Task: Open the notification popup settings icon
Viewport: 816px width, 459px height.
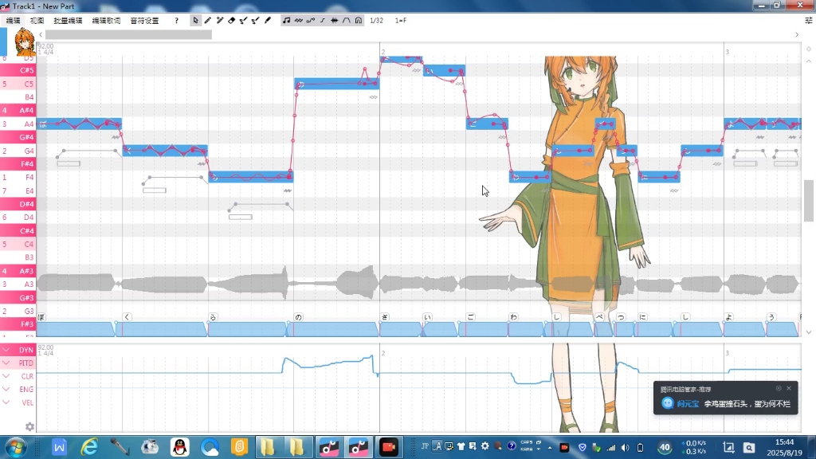Action: click(x=779, y=388)
